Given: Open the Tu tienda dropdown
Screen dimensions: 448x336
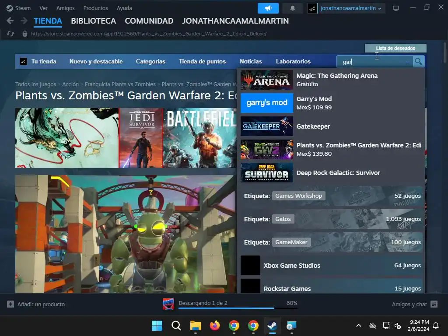Looking at the screenshot, I should (x=44, y=61).
